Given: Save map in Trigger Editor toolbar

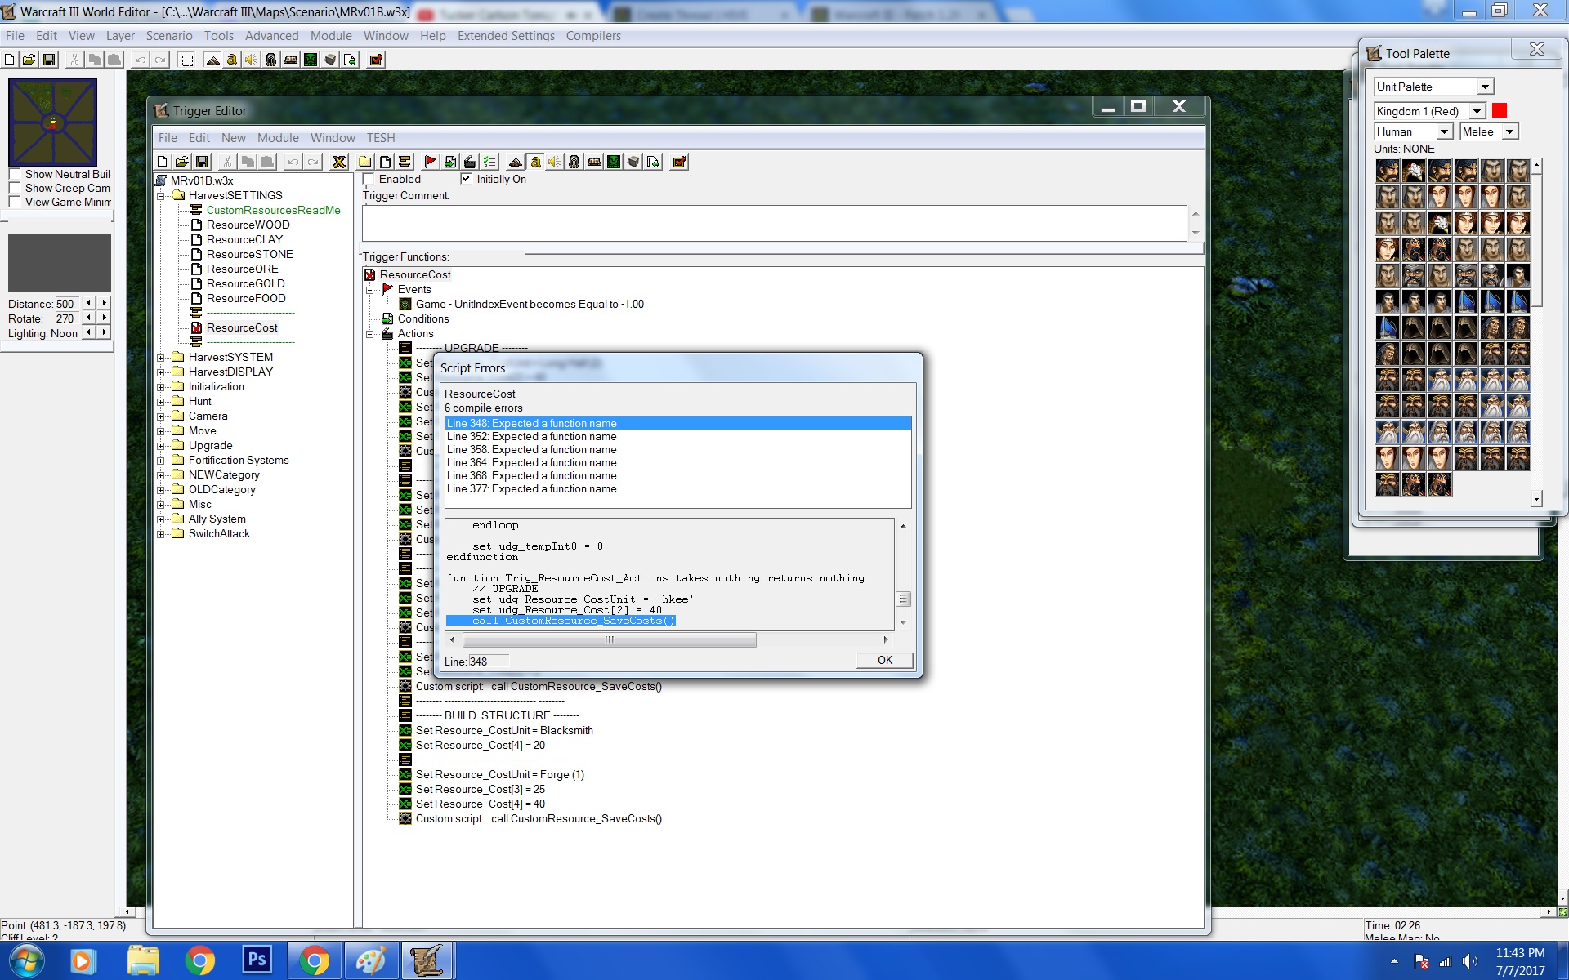Looking at the screenshot, I should coord(202,162).
